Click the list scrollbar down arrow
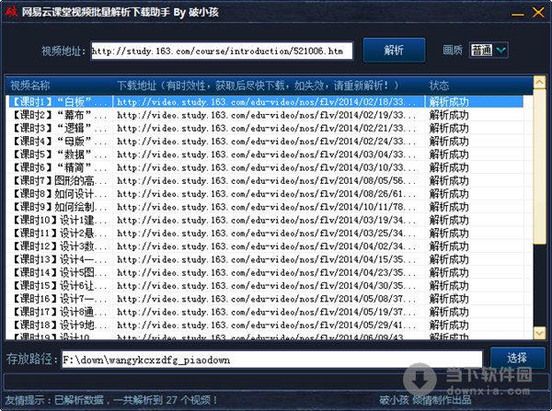 pos(539,333)
